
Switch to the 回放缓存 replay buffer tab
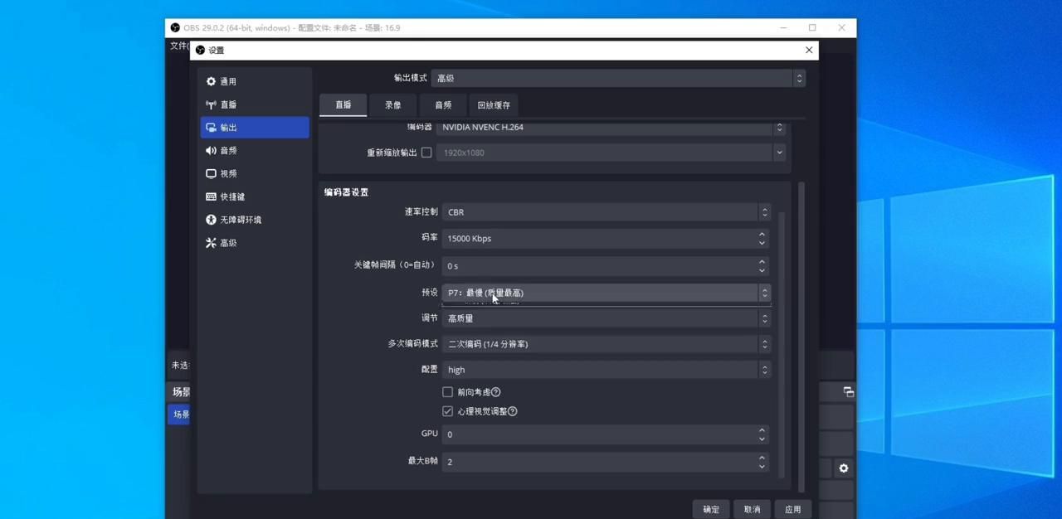494,105
